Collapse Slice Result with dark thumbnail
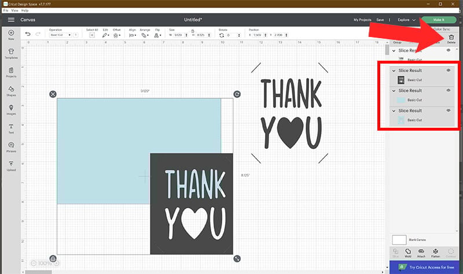The image size is (463, 274). coord(394,71)
